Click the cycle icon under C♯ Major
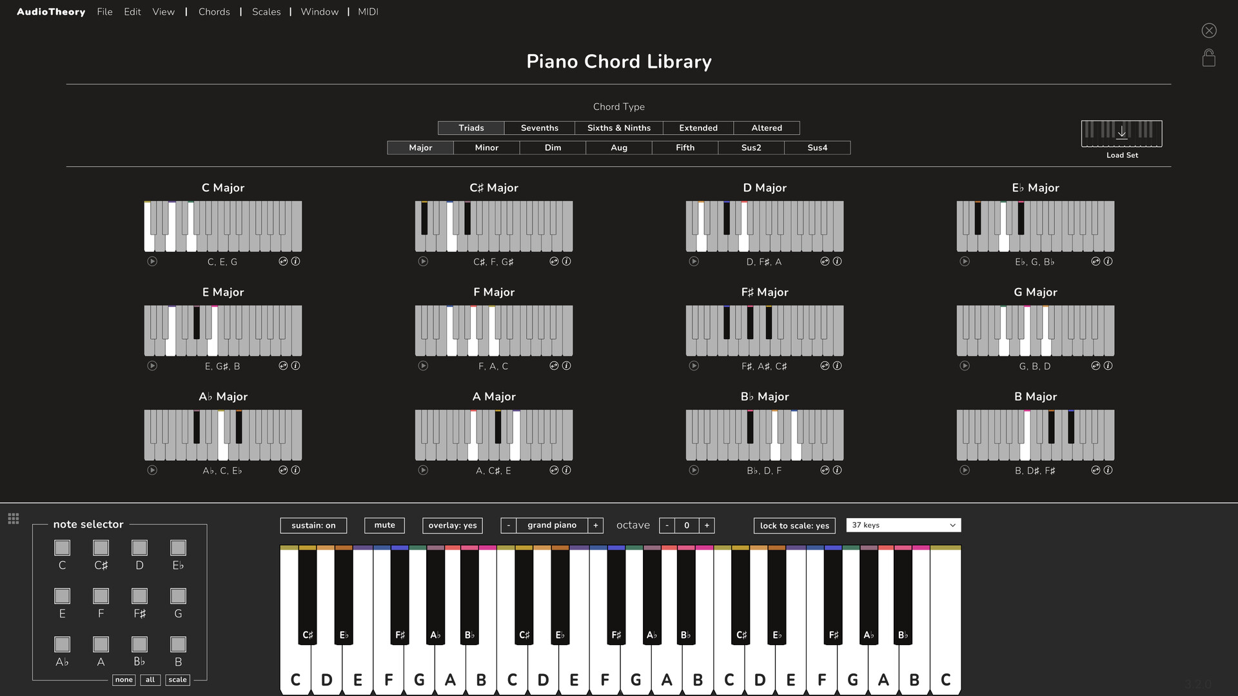Viewport: 1238px width, 696px height. pyautogui.click(x=554, y=262)
